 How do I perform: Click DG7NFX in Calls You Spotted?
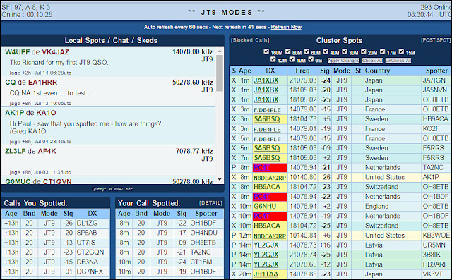(90, 272)
